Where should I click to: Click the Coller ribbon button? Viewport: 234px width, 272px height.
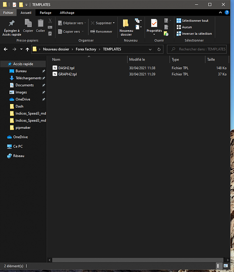41,26
